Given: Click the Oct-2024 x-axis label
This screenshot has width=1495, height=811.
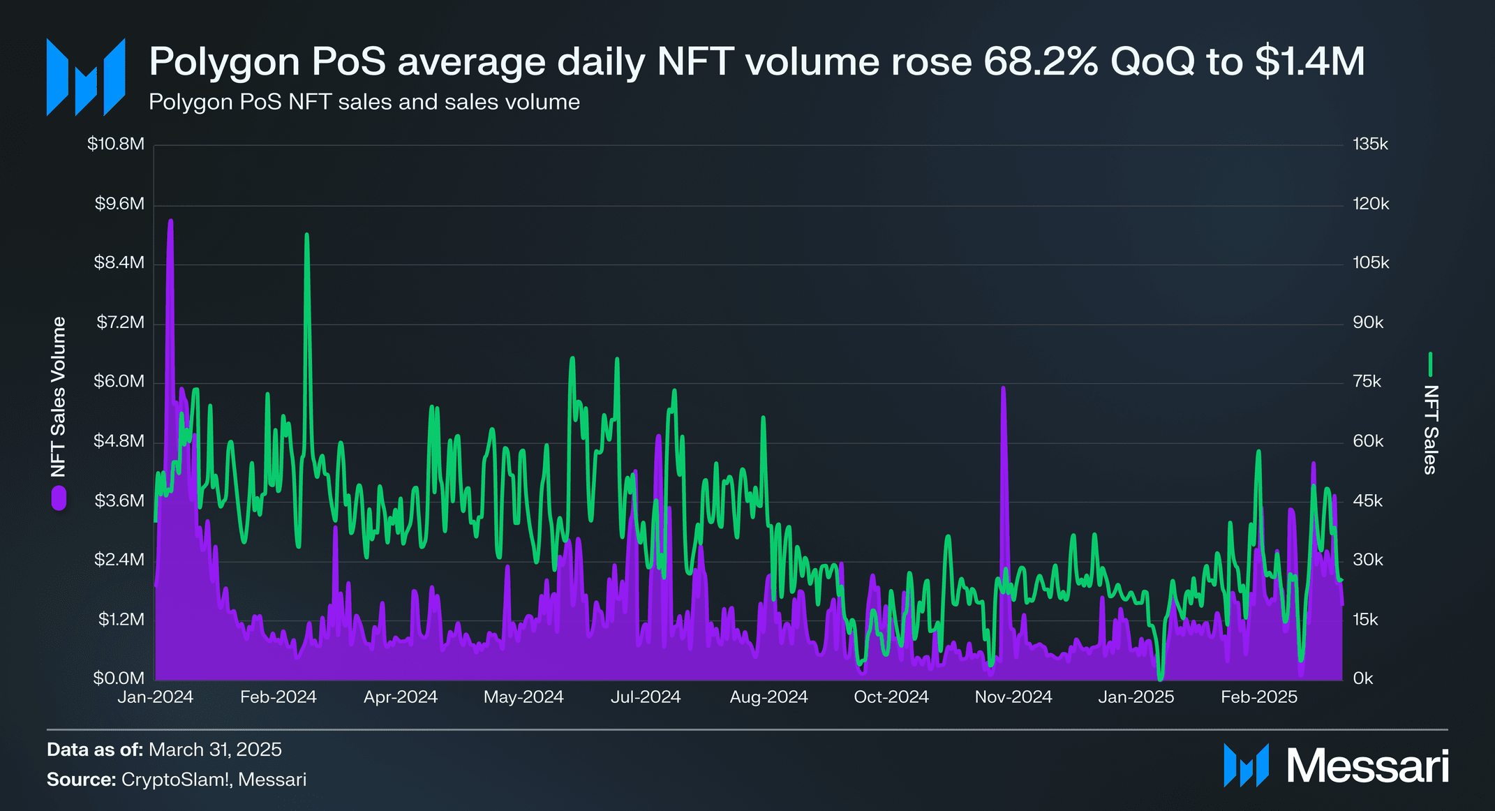Looking at the screenshot, I should (891, 697).
